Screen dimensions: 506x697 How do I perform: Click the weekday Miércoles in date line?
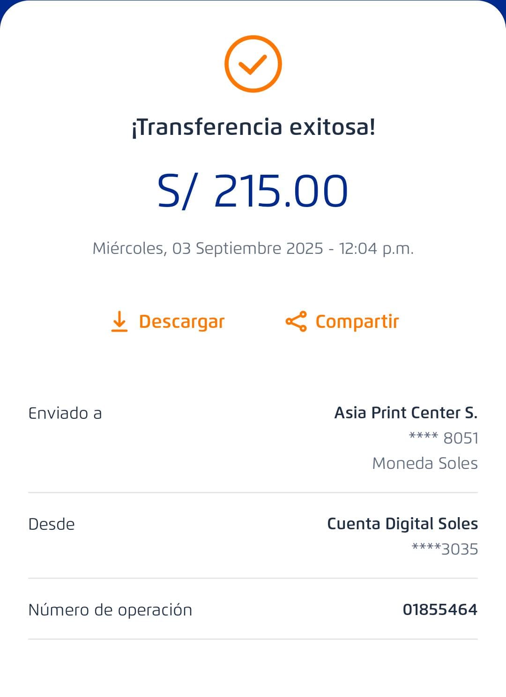coord(128,248)
